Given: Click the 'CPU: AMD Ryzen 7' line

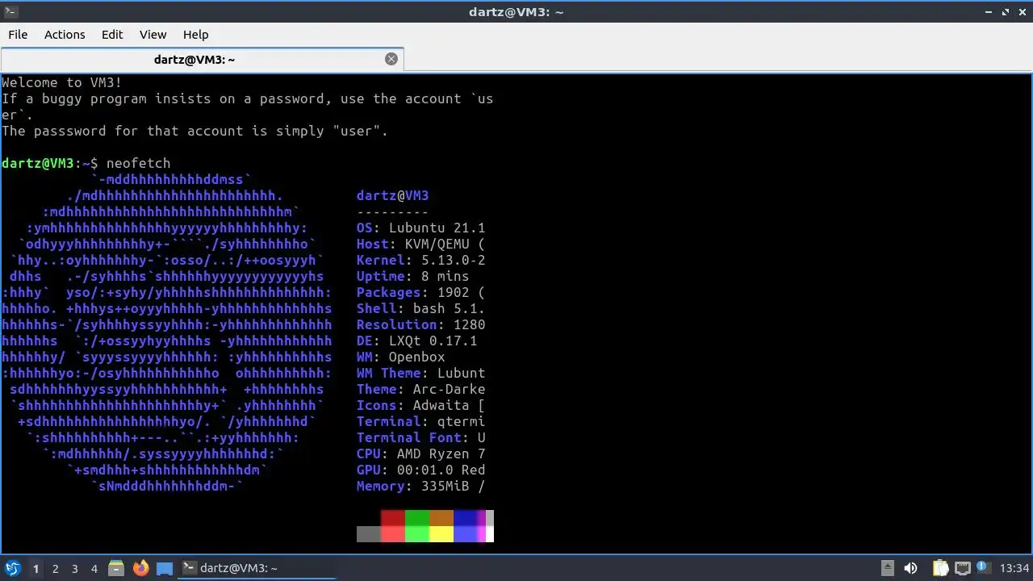Looking at the screenshot, I should (x=421, y=454).
